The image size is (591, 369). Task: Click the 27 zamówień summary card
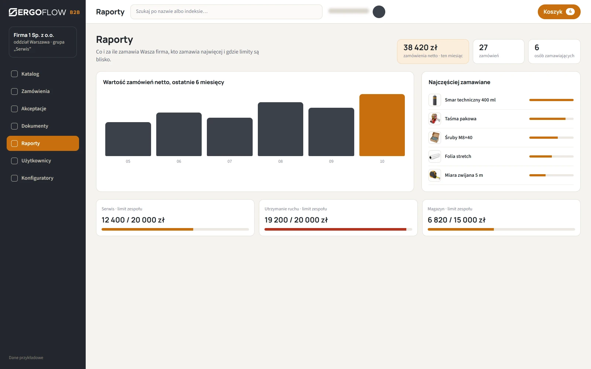pos(499,51)
